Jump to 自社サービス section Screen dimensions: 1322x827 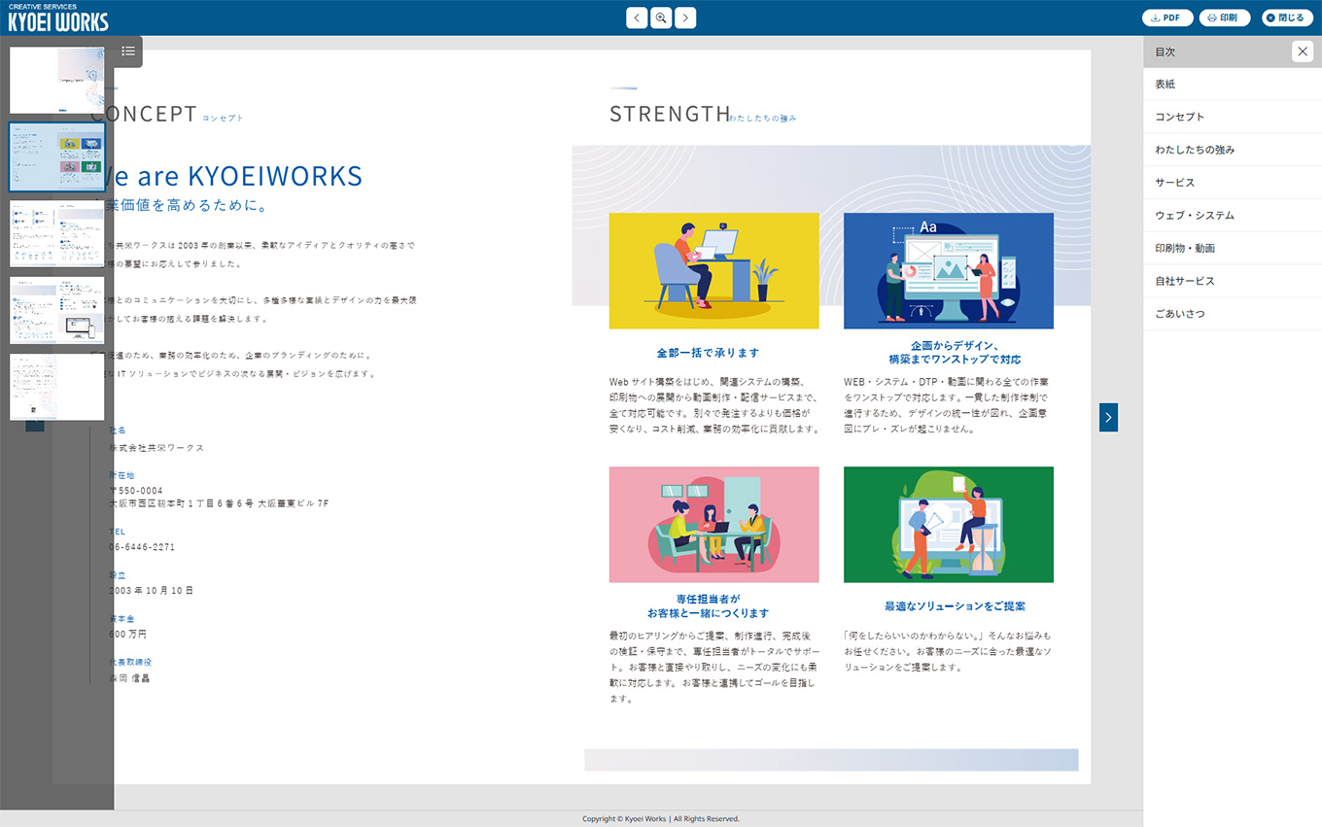coord(1233,281)
